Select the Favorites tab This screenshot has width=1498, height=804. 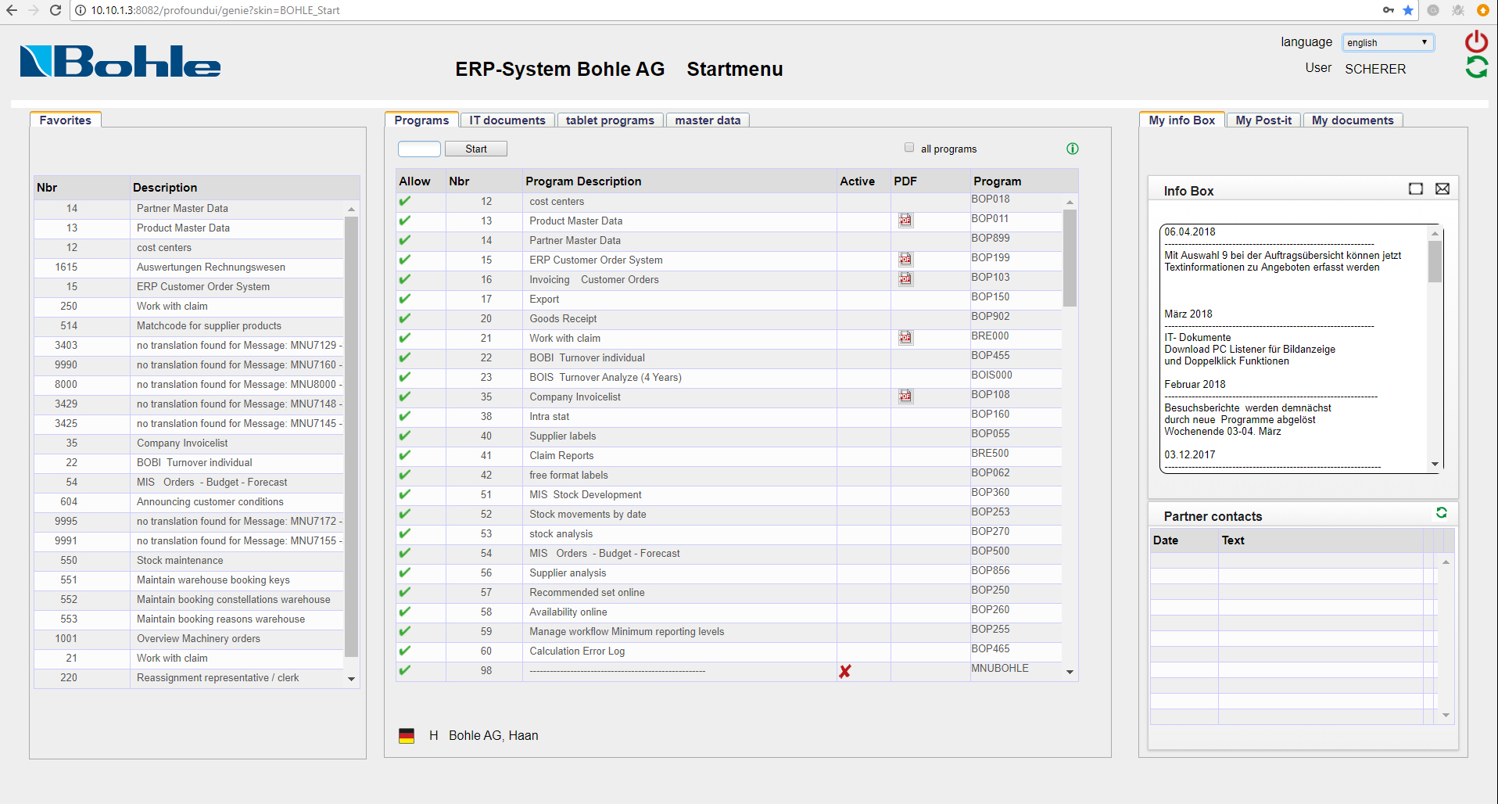pyautogui.click(x=66, y=120)
